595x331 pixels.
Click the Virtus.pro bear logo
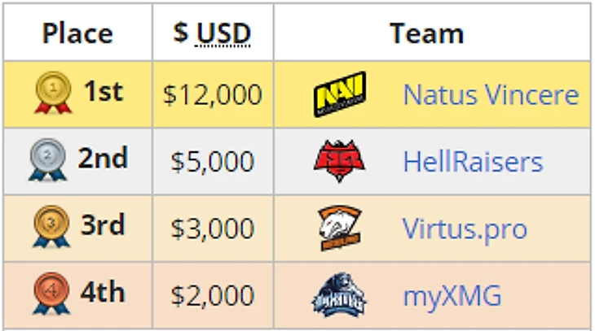340,228
